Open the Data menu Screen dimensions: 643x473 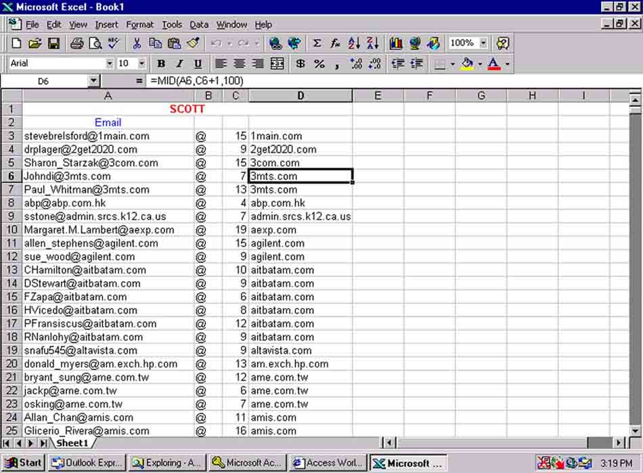click(x=199, y=24)
